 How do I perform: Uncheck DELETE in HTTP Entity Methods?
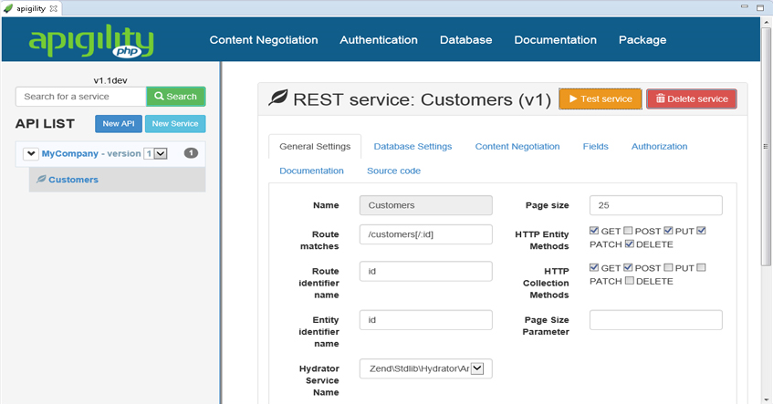tap(630, 243)
